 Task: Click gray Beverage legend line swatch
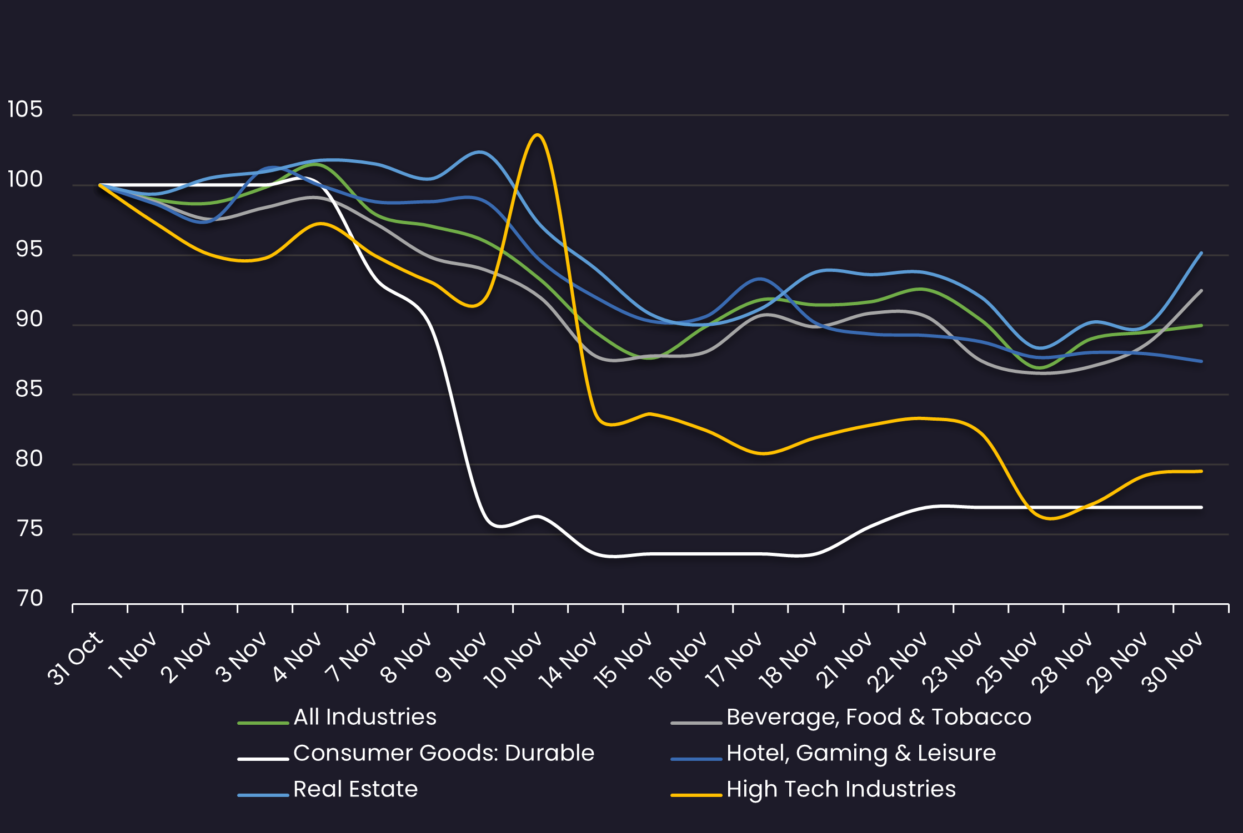tap(696, 723)
